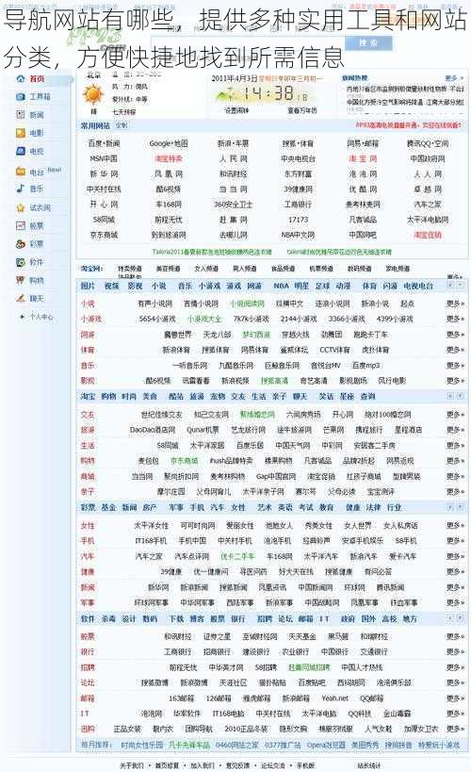Open the 汽车之家 link in 汽车 row

(x=149, y=556)
